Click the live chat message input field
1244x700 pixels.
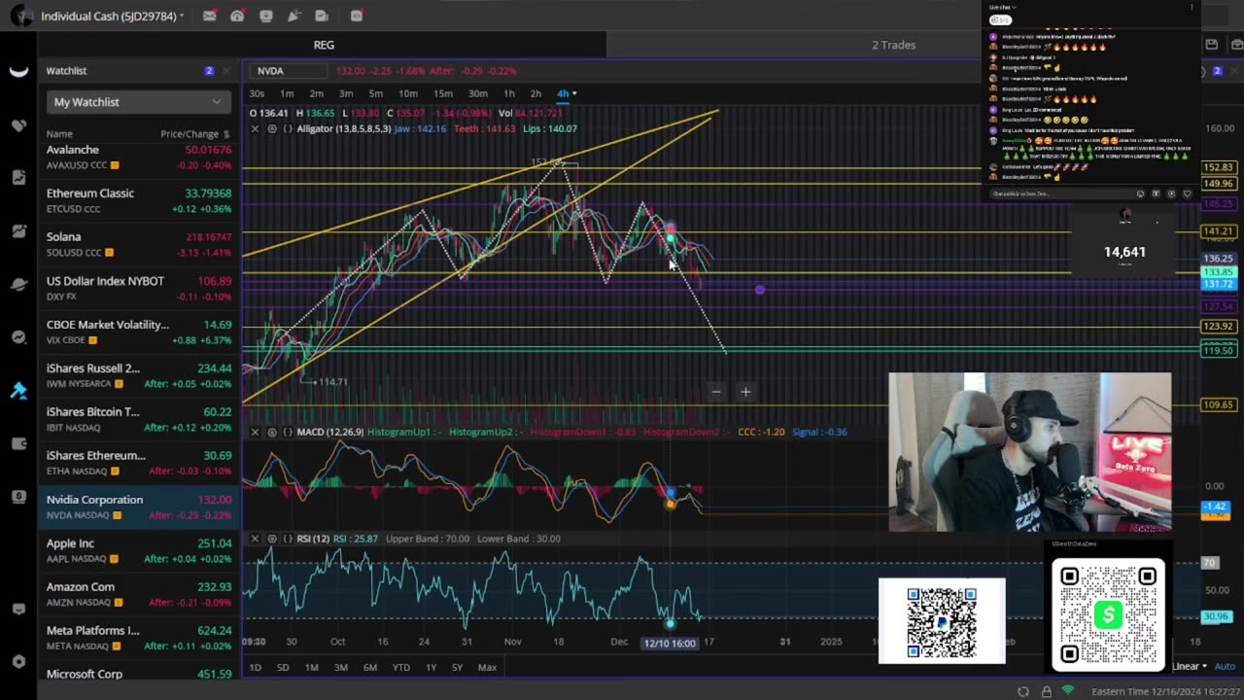click(1061, 193)
